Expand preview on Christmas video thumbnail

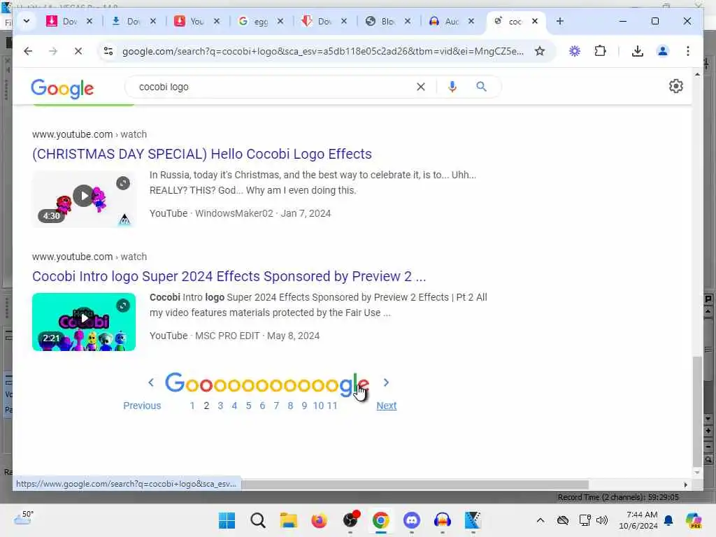click(123, 183)
